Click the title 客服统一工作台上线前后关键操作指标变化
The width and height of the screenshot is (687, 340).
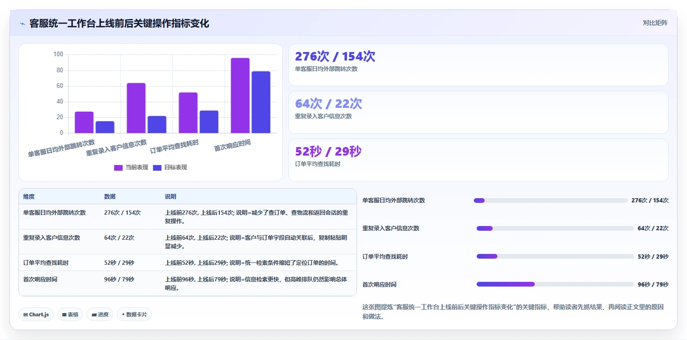click(x=119, y=23)
